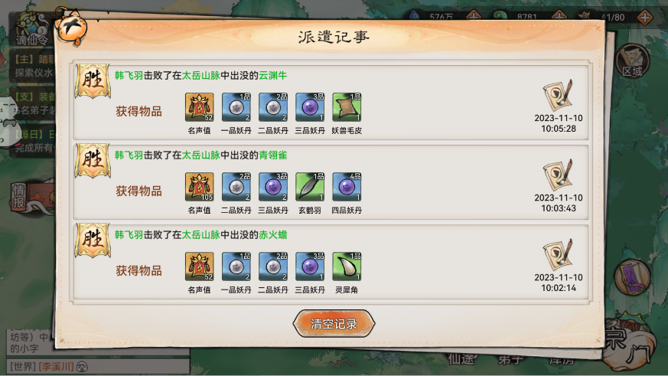Viewport: 668px width, 376px height.
Task: Click the plus icon beside 41/80 counter
Action: (644, 18)
